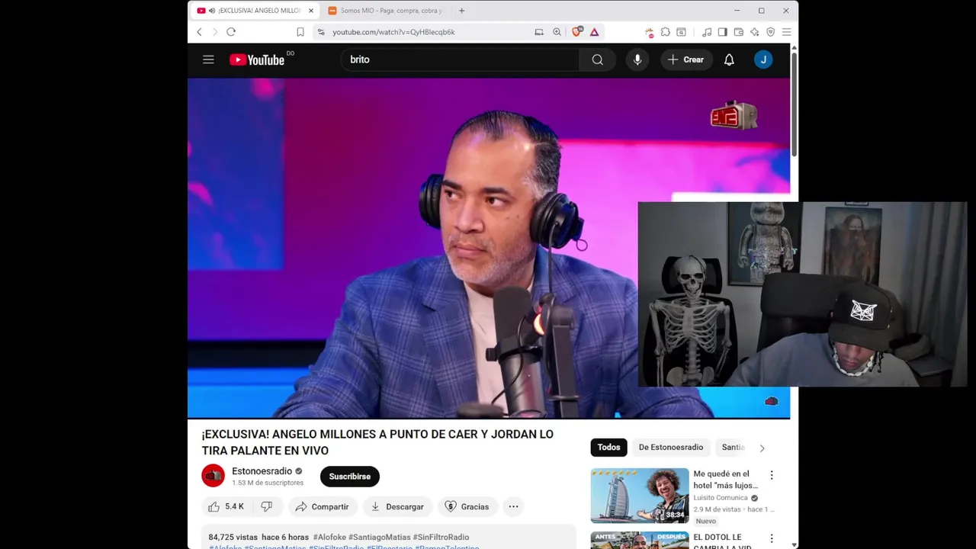Reload the current page
Image resolution: width=976 pixels, height=549 pixels.
[231, 32]
